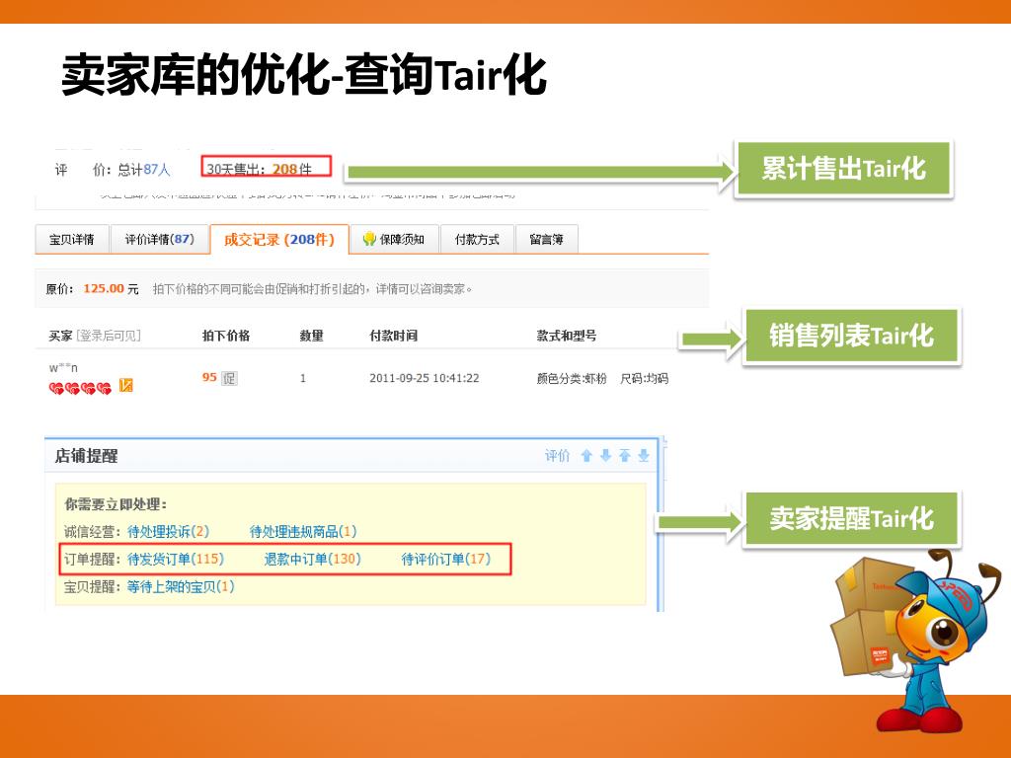Open the 留言簿 tab
1011x758 pixels.
[547, 239]
